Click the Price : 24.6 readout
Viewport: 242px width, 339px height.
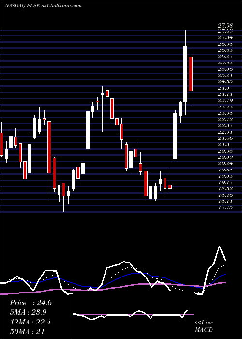pyautogui.click(x=30, y=303)
